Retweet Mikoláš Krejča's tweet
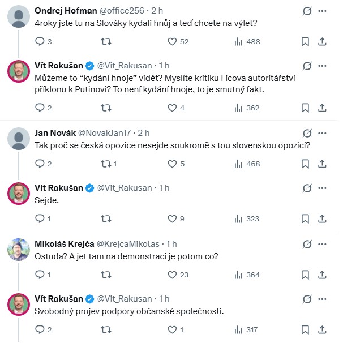This screenshot has width=343, height=343. click(105, 275)
